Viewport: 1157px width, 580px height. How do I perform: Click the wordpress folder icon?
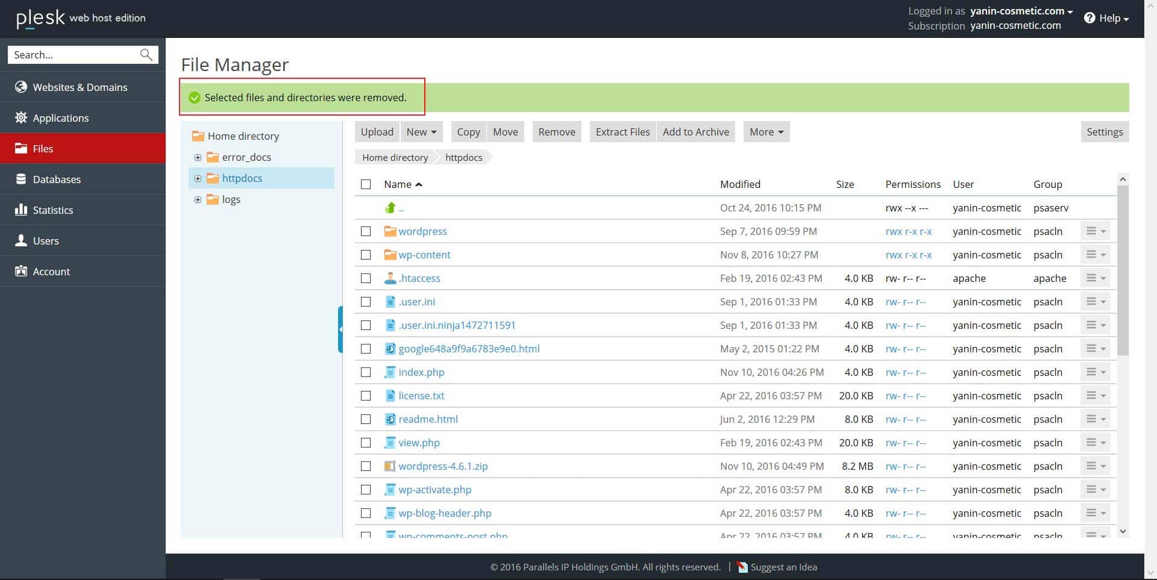(x=390, y=231)
